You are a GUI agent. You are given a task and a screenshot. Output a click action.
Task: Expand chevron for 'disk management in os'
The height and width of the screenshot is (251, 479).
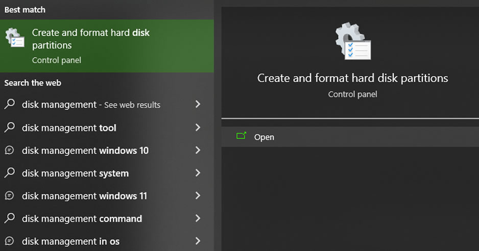click(198, 241)
